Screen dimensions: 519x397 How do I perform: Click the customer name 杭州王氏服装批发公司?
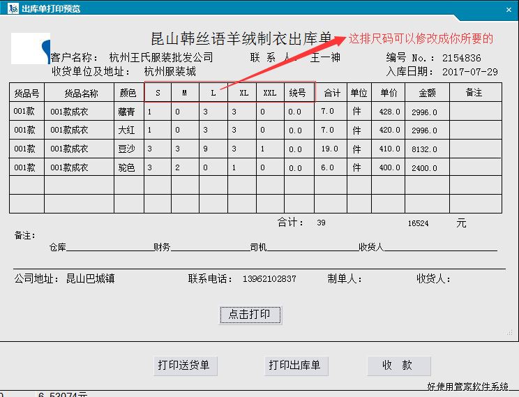161,58
